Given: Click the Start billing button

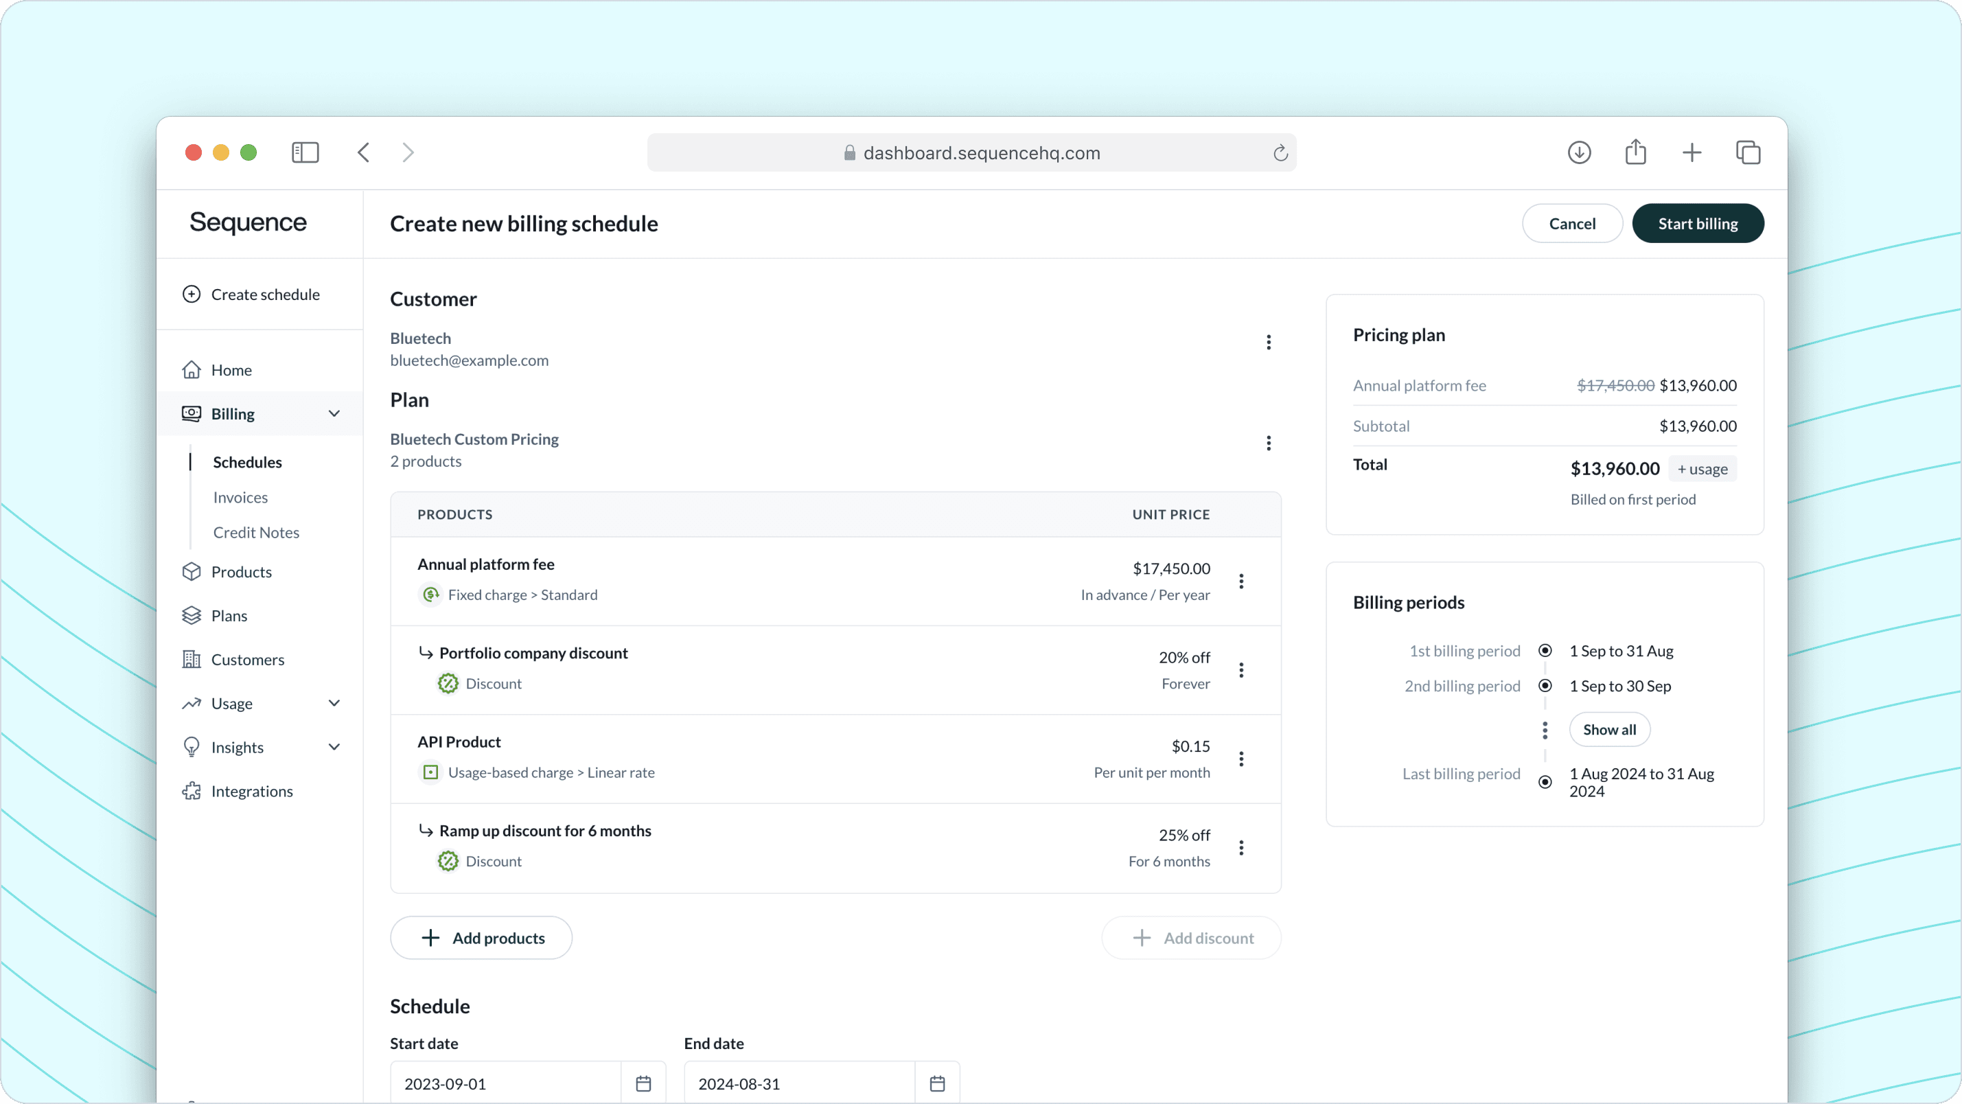Looking at the screenshot, I should coord(1697,223).
